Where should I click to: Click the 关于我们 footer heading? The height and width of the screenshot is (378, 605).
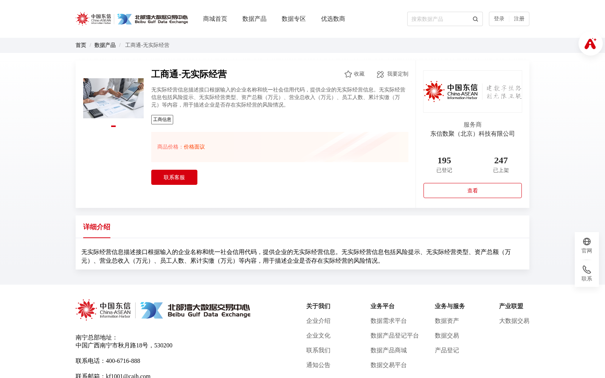click(318, 306)
